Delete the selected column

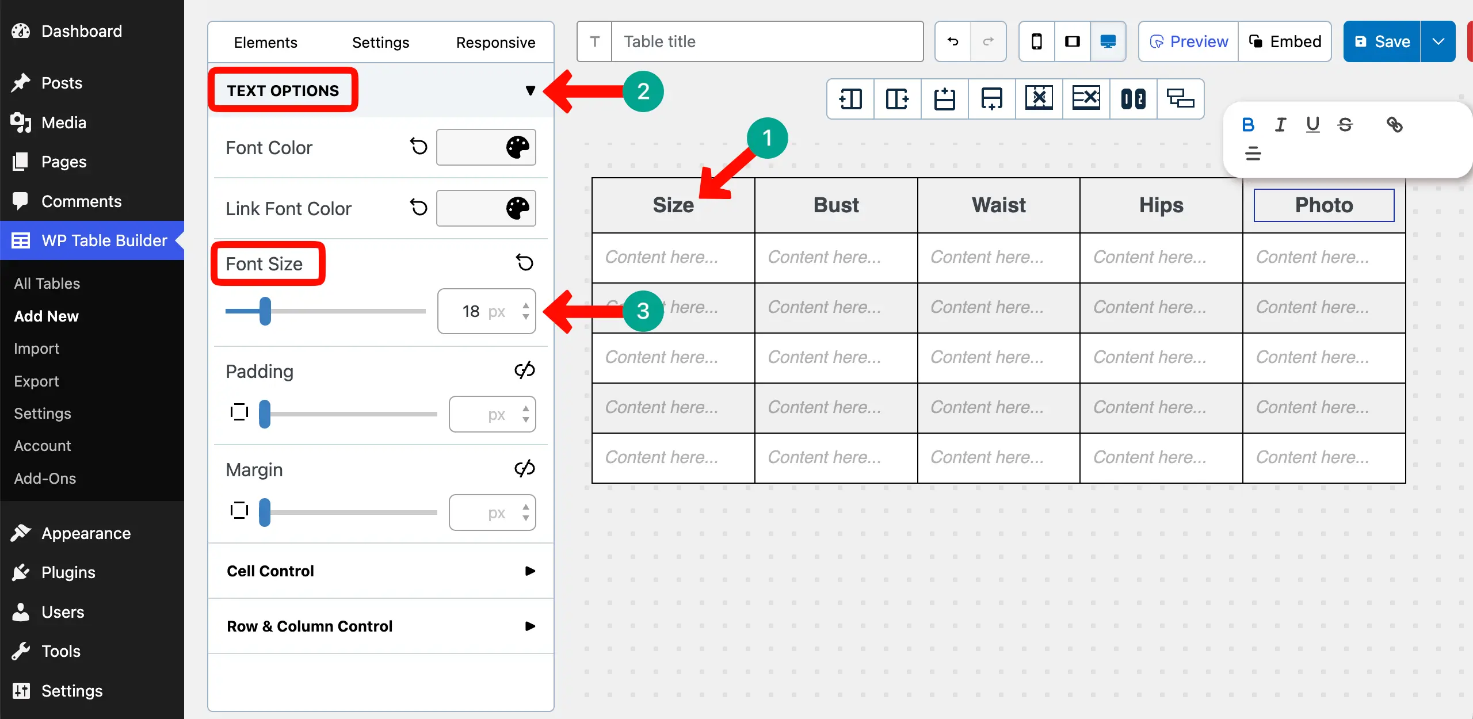[1039, 98]
